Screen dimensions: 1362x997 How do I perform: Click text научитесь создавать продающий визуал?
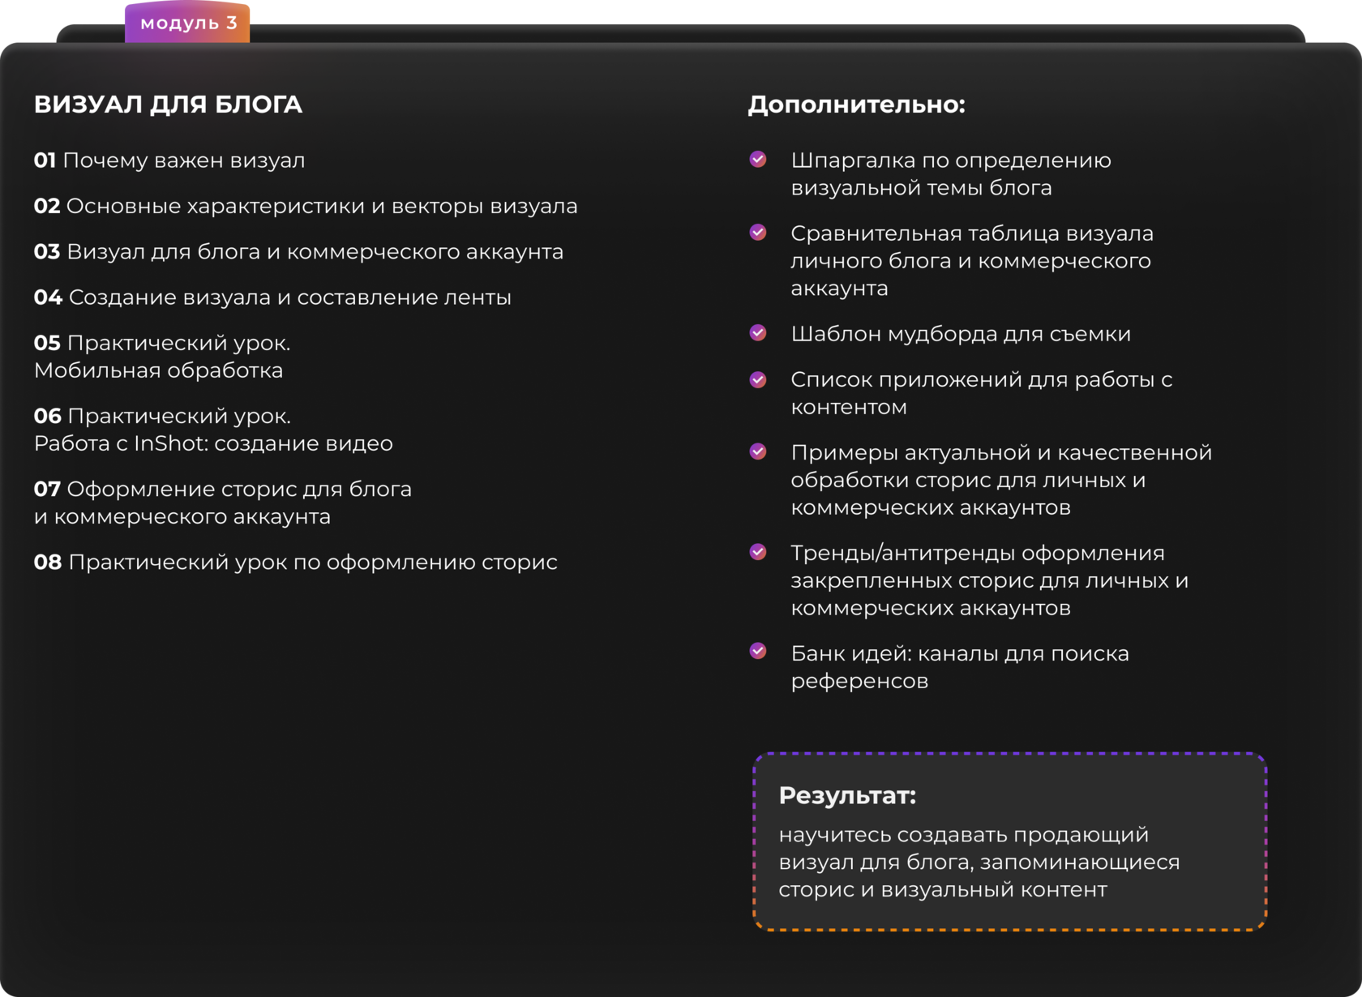click(x=979, y=862)
